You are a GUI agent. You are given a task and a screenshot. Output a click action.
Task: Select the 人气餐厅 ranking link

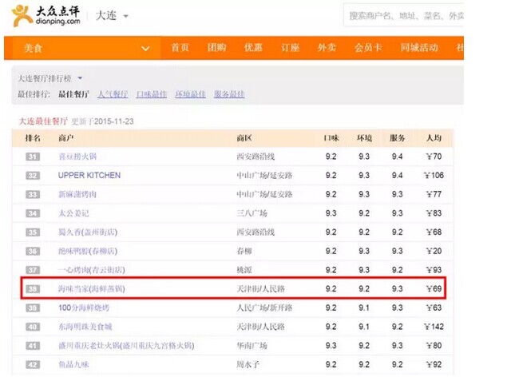[113, 94]
